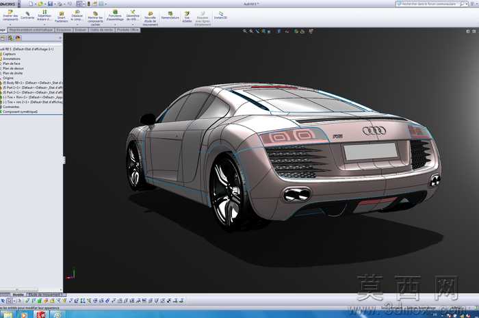This screenshot has height=318, width=479.
Task: Open dropdown arrow next to Save icon
Action: click(x=54, y=4)
